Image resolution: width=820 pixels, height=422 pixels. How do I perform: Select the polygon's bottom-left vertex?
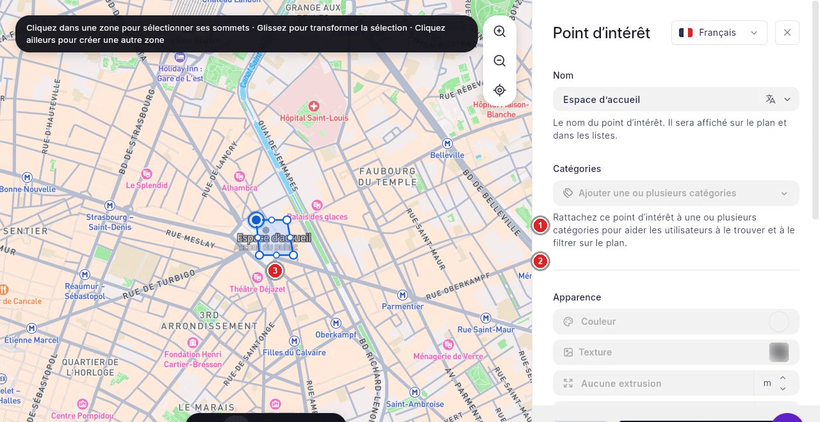pos(259,255)
